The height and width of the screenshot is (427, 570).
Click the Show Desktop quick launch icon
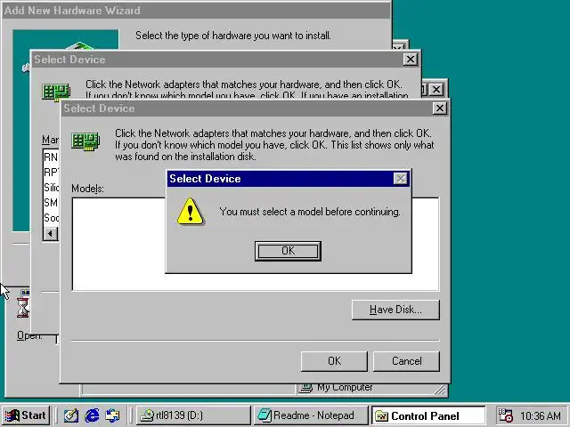71,415
